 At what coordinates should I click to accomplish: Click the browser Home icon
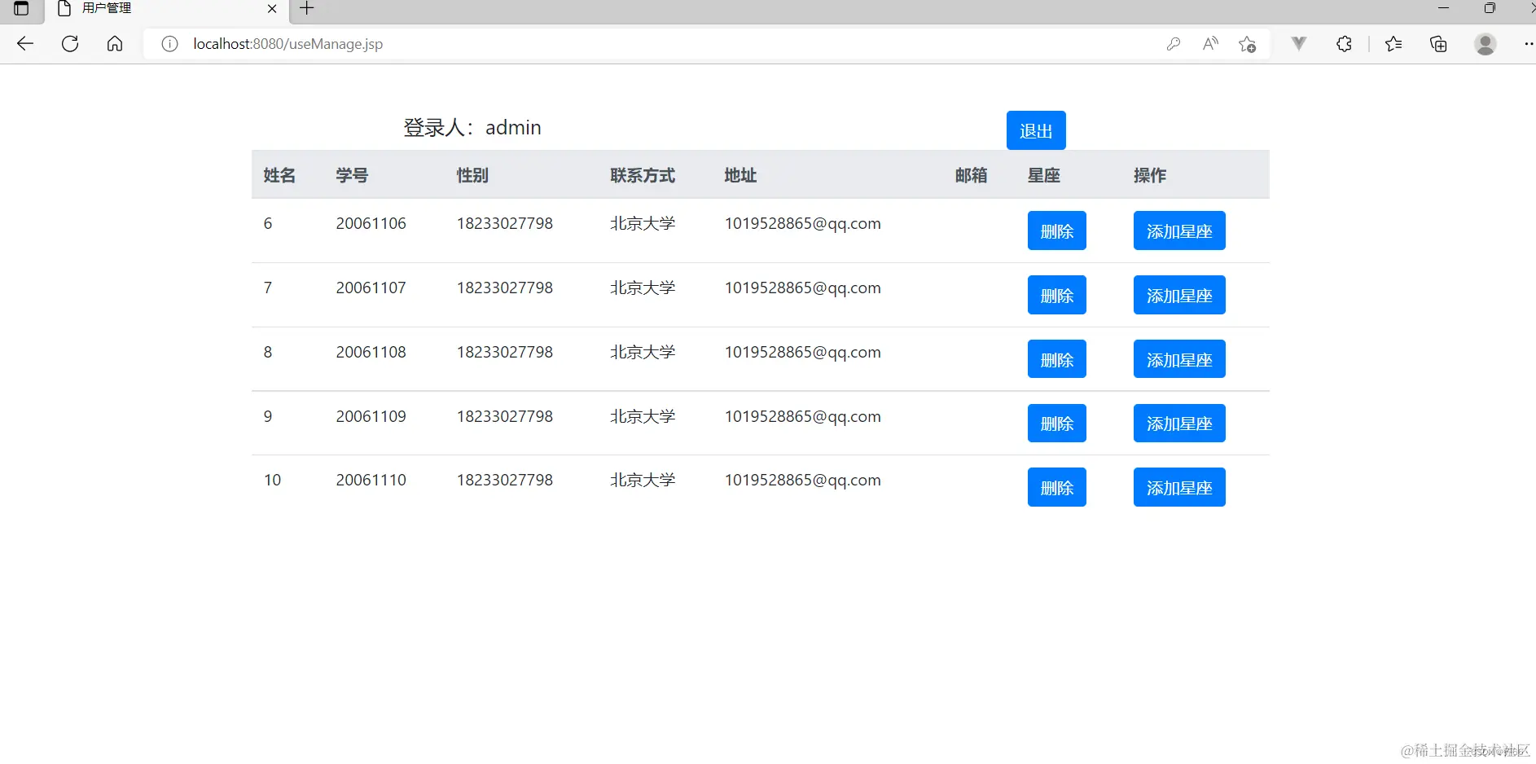[115, 44]
